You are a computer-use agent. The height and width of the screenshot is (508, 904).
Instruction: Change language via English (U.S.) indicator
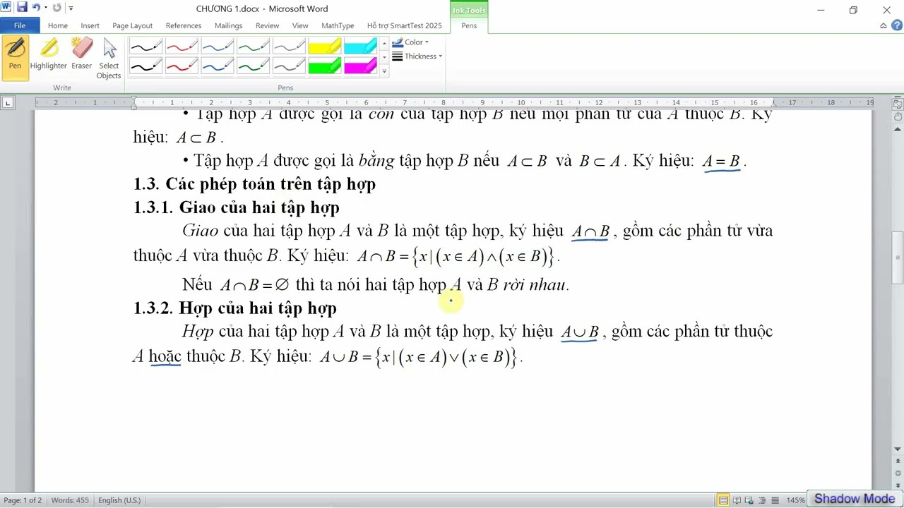click(119, 500)
